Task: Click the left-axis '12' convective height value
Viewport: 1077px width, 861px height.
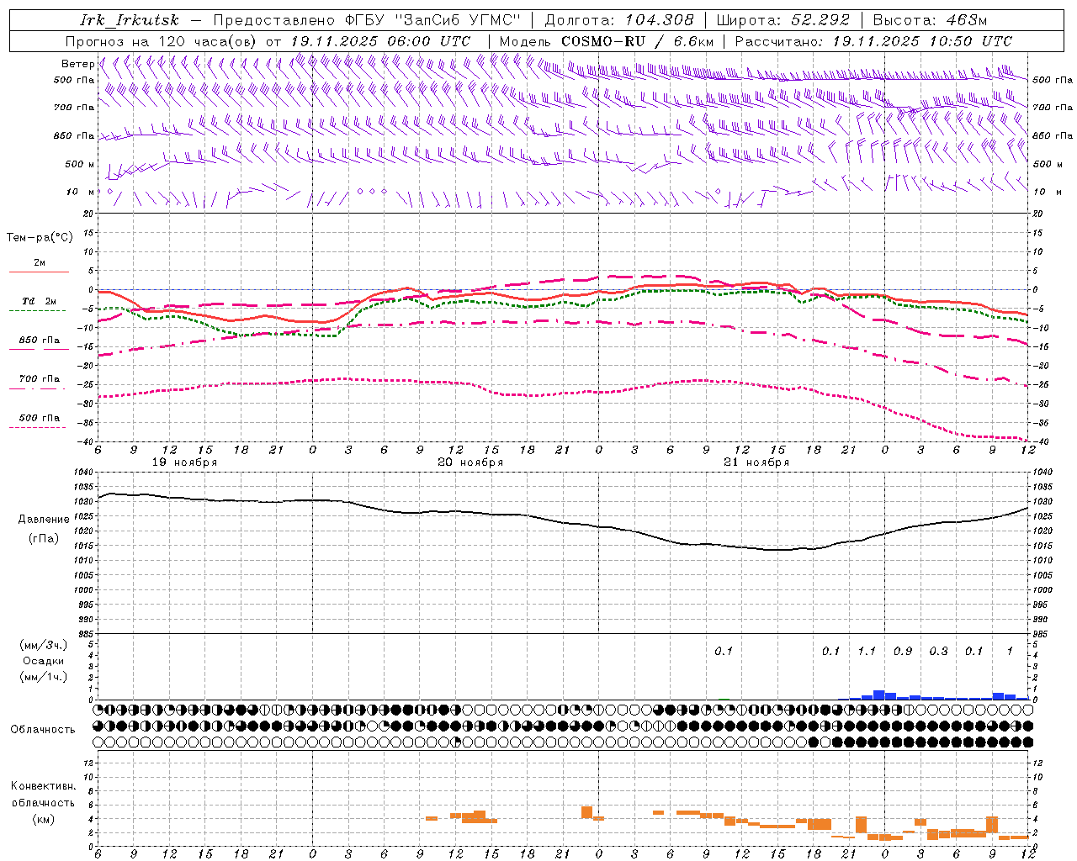Action: pyautogui.click(x=88, y=763)
